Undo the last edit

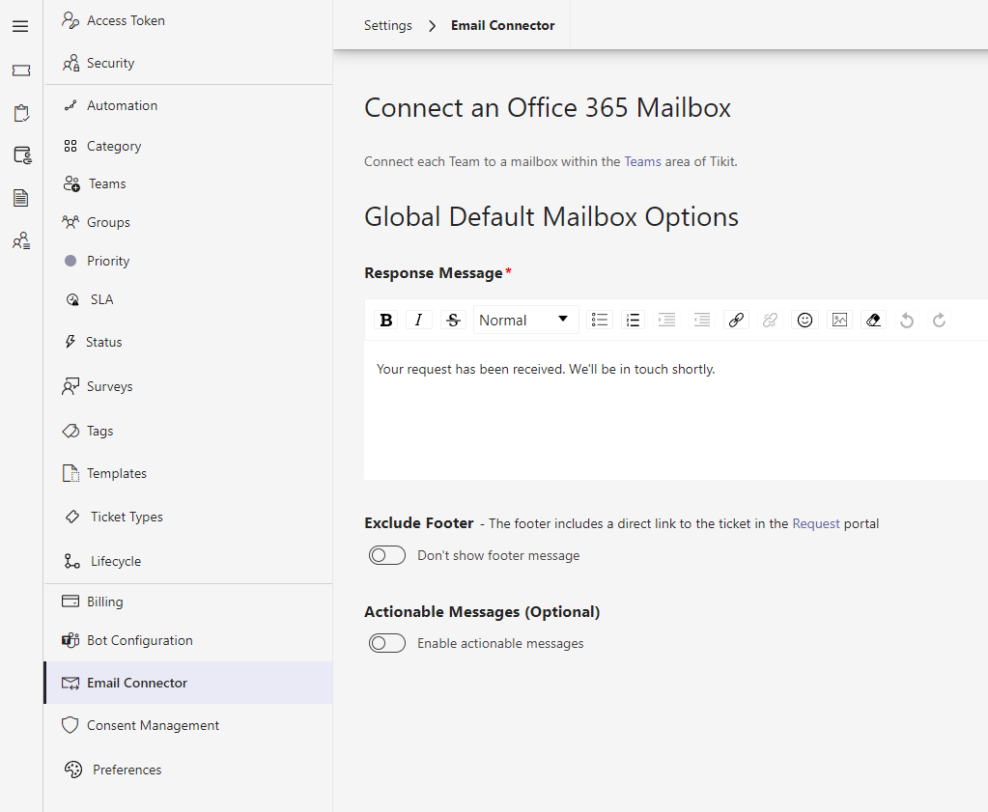[x=907, y=320]
